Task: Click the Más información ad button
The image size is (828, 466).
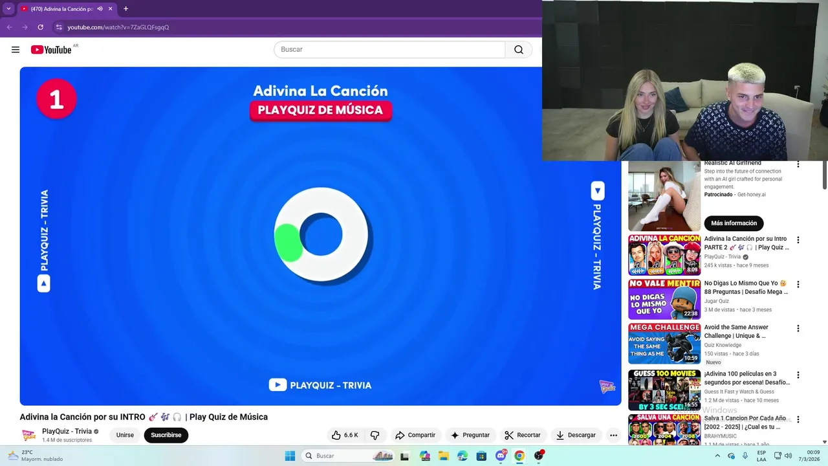Action: [734, 223]
